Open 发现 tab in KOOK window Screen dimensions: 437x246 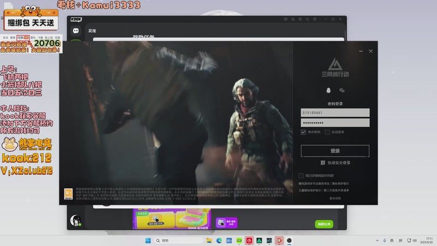(92, 31)
